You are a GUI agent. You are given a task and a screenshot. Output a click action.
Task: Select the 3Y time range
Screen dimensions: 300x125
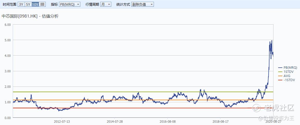coord(21,4)
